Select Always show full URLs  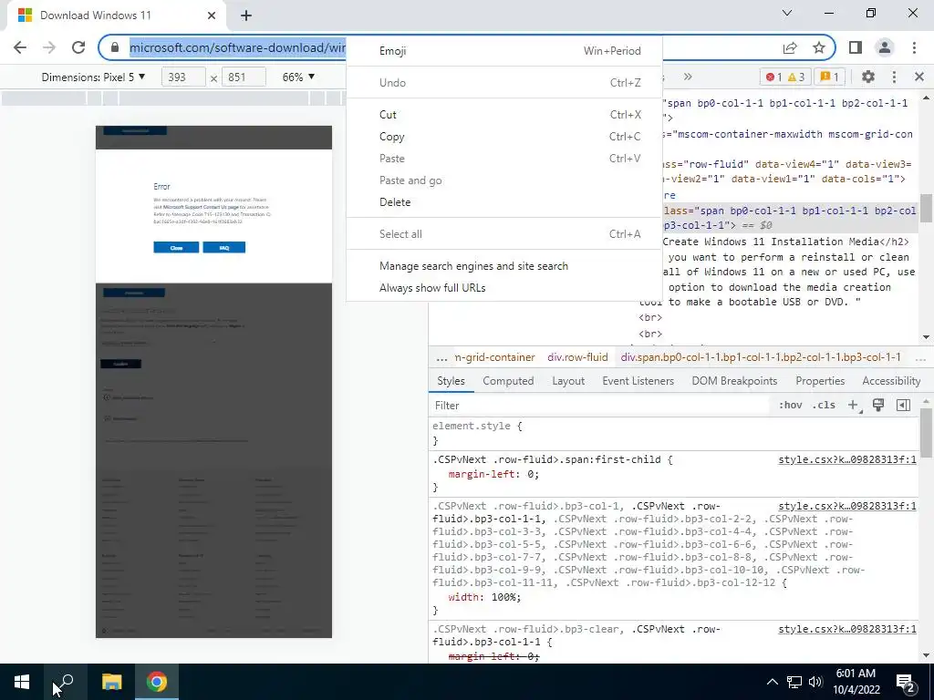[x=503, y=287]
